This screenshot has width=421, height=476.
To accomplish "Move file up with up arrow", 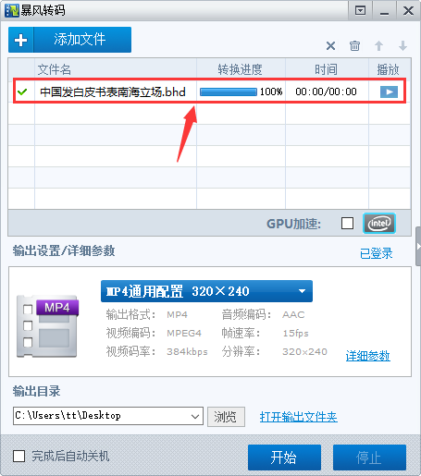I will [378, 46].
